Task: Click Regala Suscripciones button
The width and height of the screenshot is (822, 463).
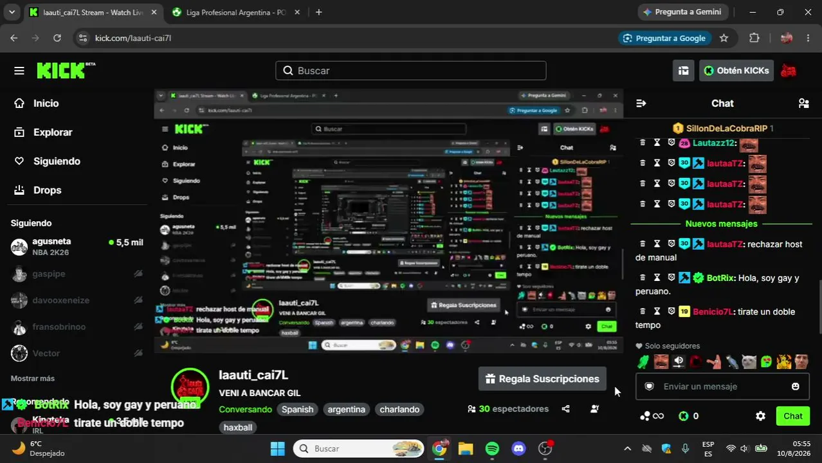Action: pos(542,379)
